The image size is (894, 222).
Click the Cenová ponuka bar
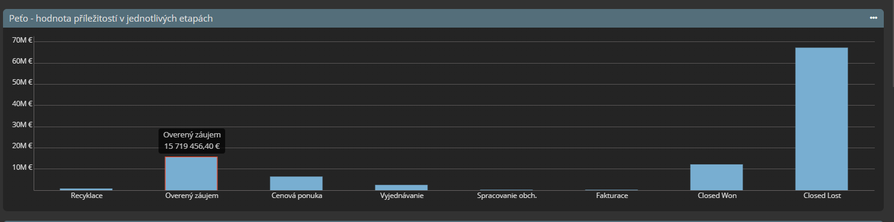[x=296, y=183]
